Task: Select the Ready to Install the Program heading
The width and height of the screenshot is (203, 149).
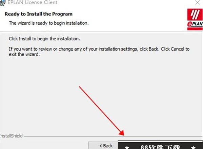Action: [x=39, y=14]
